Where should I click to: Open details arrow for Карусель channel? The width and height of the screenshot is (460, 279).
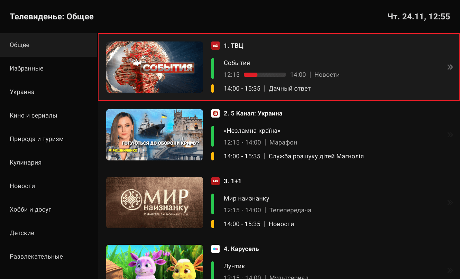coord(450,270)
